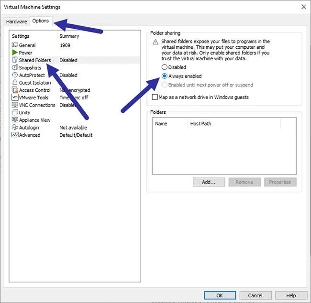Image resolution: width=311 pixels, height=303 pixels.
Task: Click the Snapshots clock icon
Action: click(15, 67)
